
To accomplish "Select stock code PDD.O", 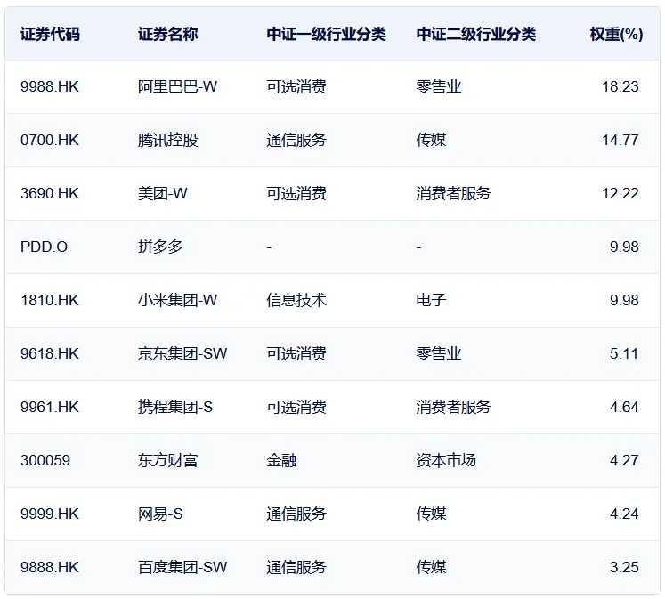I will (x=45, y=247).
